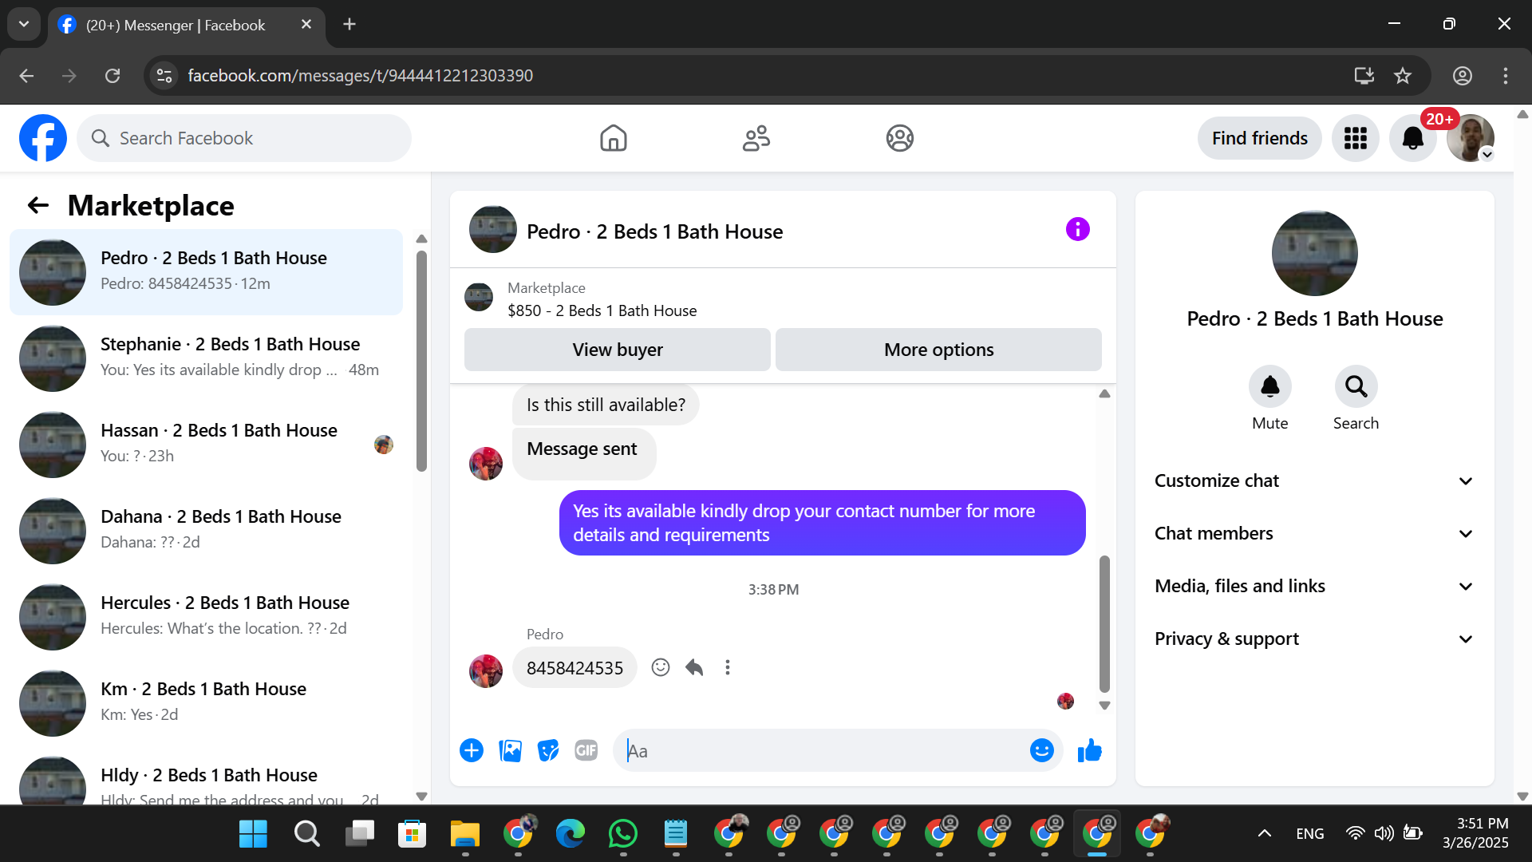Open Windows taskbar search
Screen dimensions: 1532x862
[x=306, y=834]
